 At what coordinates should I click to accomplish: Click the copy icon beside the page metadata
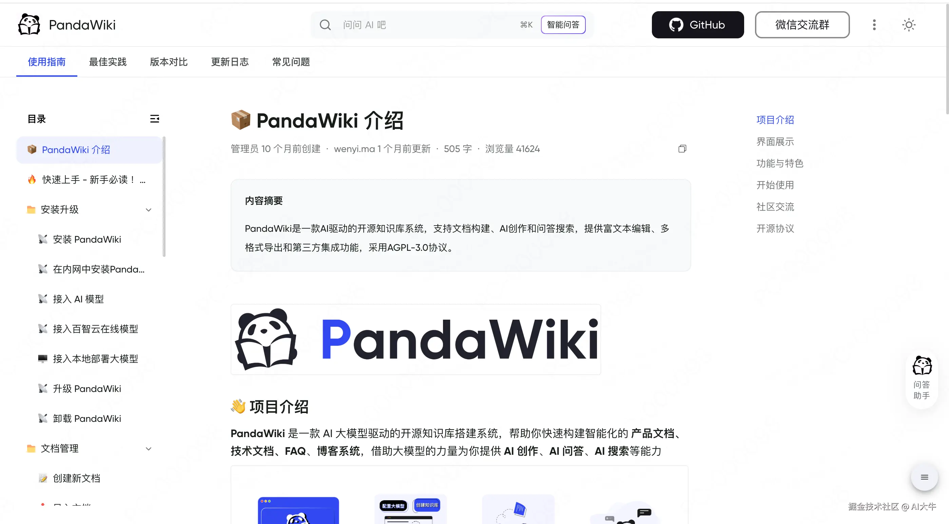(682, 149)
